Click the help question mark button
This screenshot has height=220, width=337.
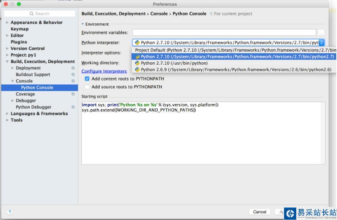[10, 212]
